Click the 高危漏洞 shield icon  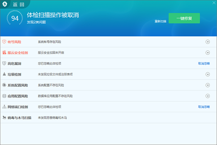4,63
